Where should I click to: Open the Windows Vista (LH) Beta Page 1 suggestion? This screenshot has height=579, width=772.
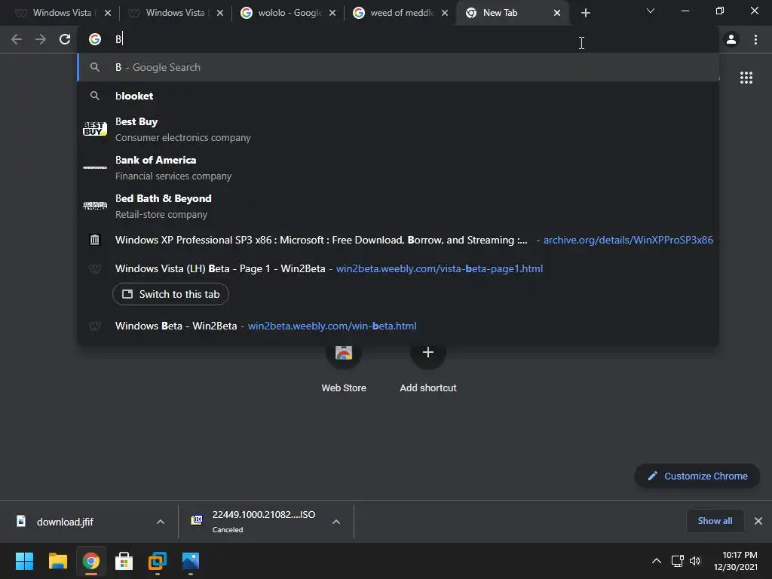(398, 268)
